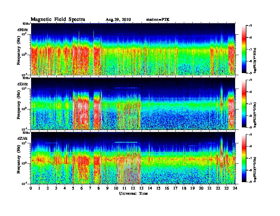Click hour "23" on the time axis
The image size is (280, 216).
point(226,188)
